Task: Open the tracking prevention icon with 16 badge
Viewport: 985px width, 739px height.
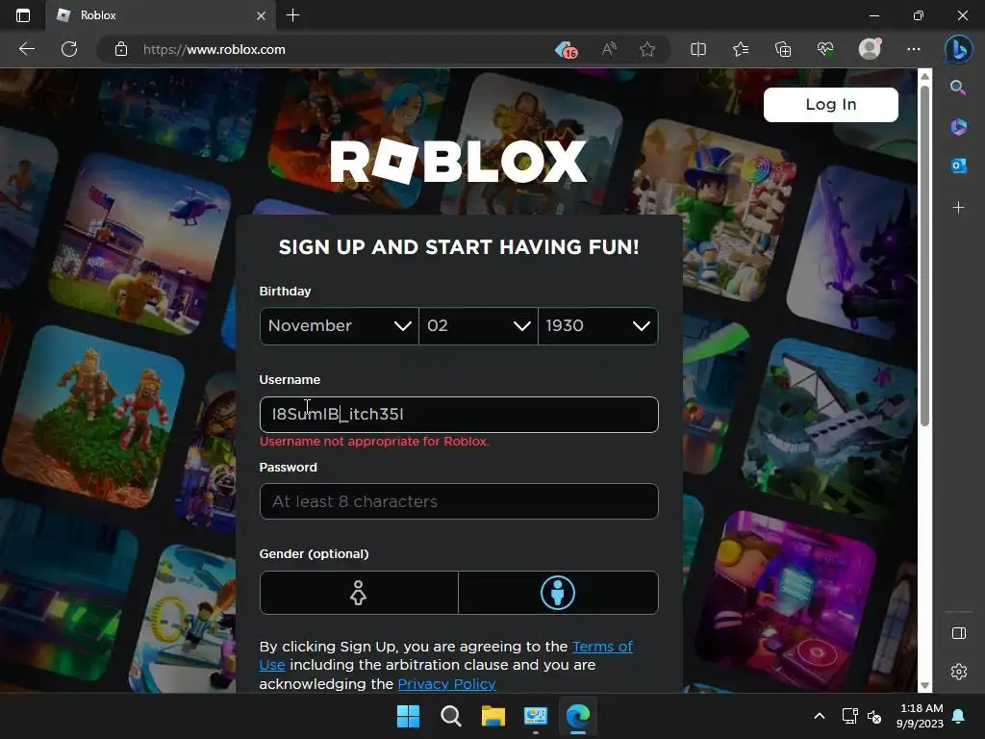Action: click(566, 49)
